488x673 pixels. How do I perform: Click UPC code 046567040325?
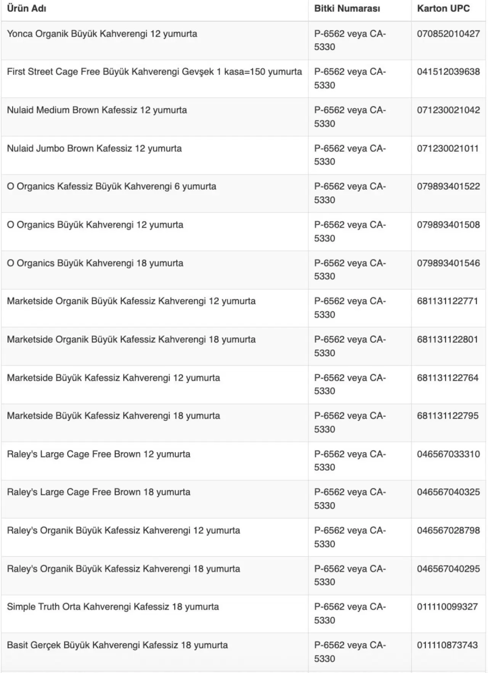pyautogui.click(x=448, y=492)
